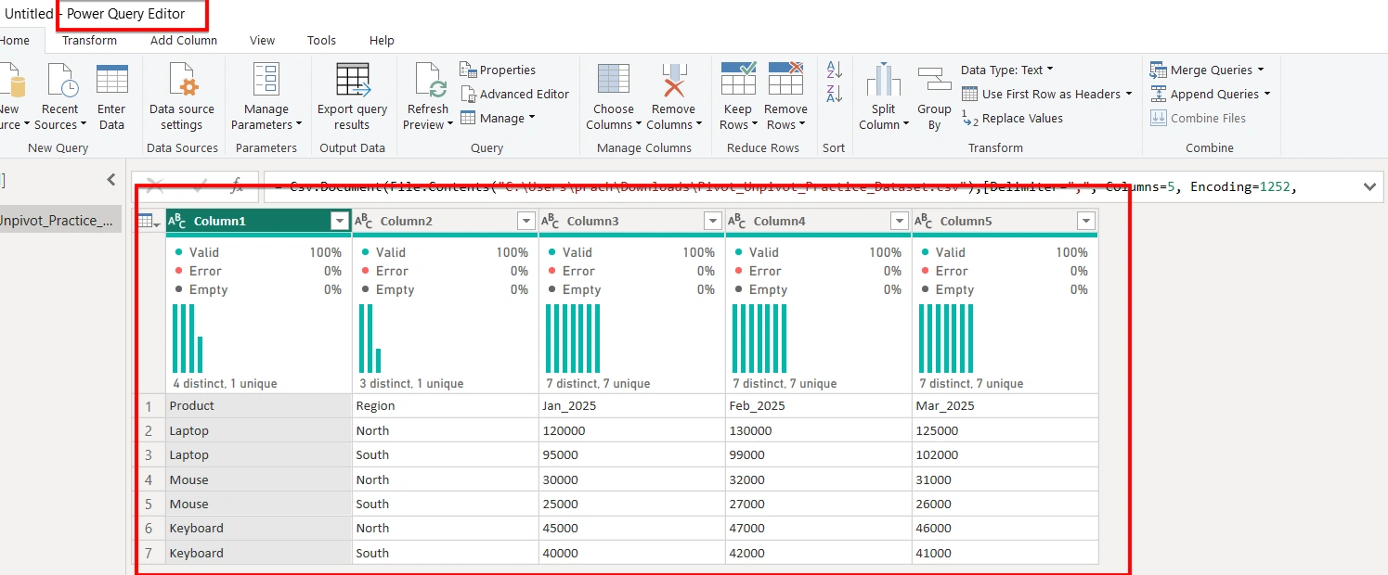
Task: Open the Manage dropdown in Query group
Action: tap(498, 118)
